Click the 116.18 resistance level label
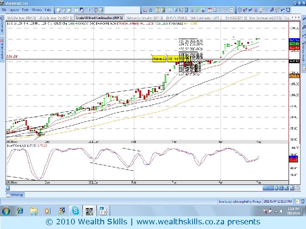The image size is (306, 229). pos(12,56)
